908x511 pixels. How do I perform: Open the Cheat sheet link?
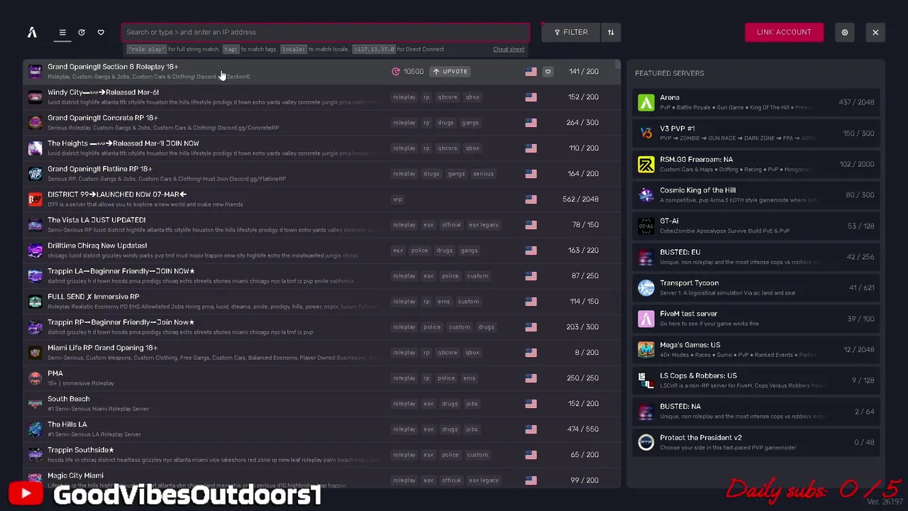click(509, 49)
